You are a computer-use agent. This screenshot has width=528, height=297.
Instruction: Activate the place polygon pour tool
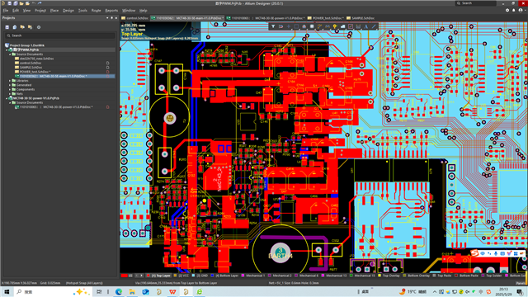[343, 26]
